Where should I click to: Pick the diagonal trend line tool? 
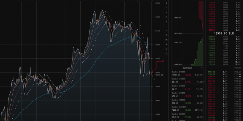pyautogui.click(x=167, y=8)
